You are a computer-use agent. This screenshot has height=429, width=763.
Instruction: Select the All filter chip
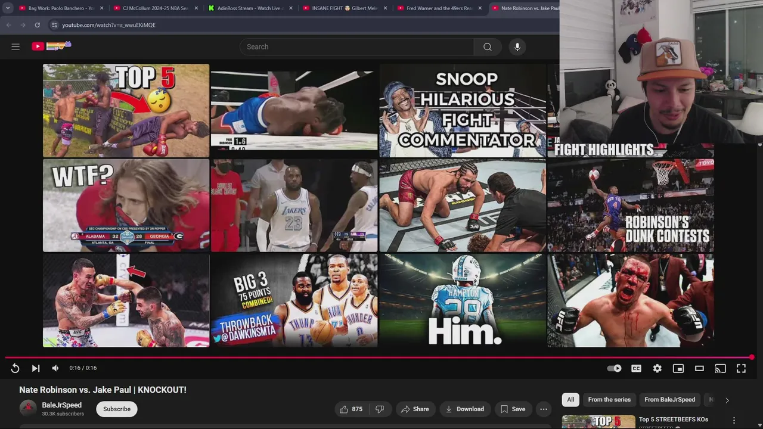(x=570, y=400)
